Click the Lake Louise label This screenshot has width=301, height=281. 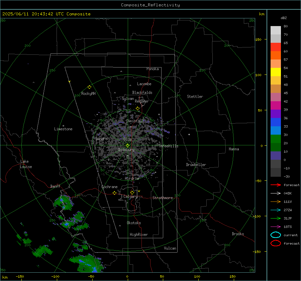pos(26,164)
